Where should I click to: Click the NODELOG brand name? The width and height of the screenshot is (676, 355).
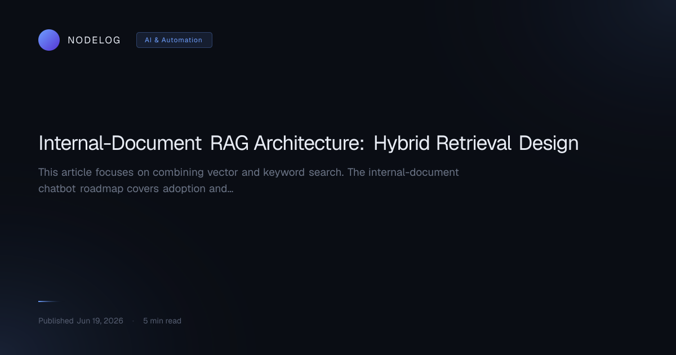(94, 40)
